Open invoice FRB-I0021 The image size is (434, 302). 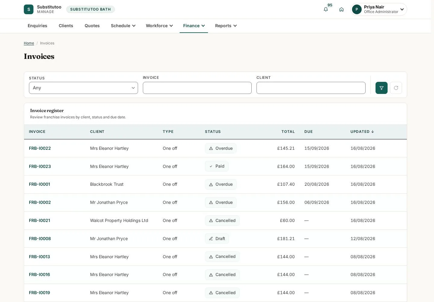click(x=39, y=220)
